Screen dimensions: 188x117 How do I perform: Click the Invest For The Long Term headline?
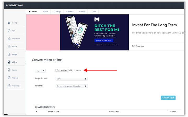point(154,25)
